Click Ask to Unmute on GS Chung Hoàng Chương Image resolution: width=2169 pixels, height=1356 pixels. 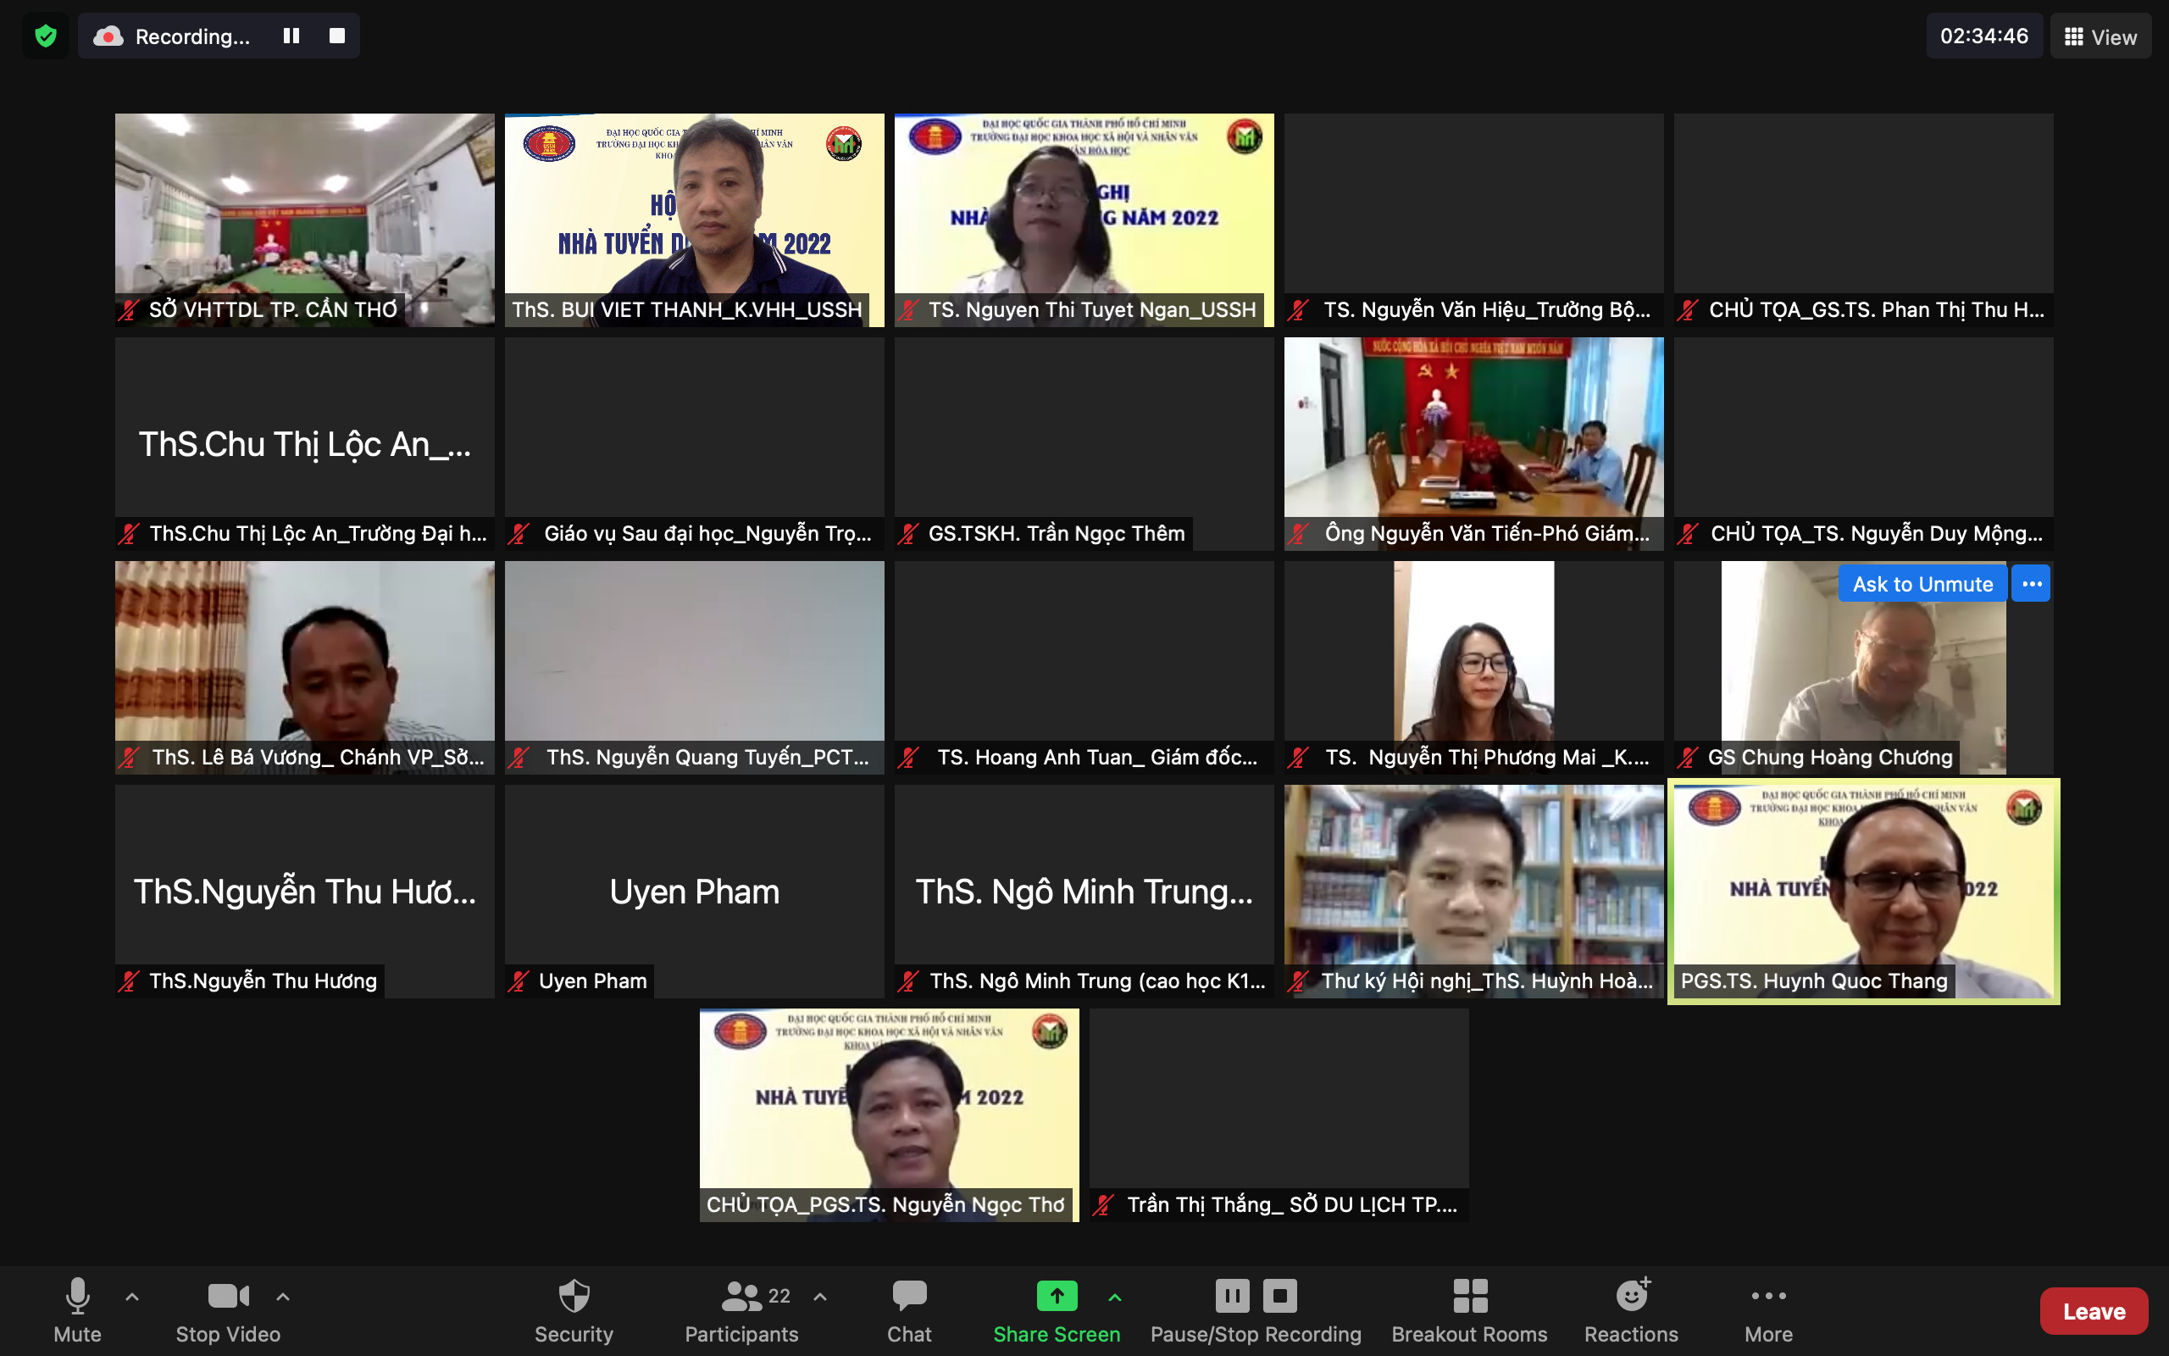[x=1922, y=584]
